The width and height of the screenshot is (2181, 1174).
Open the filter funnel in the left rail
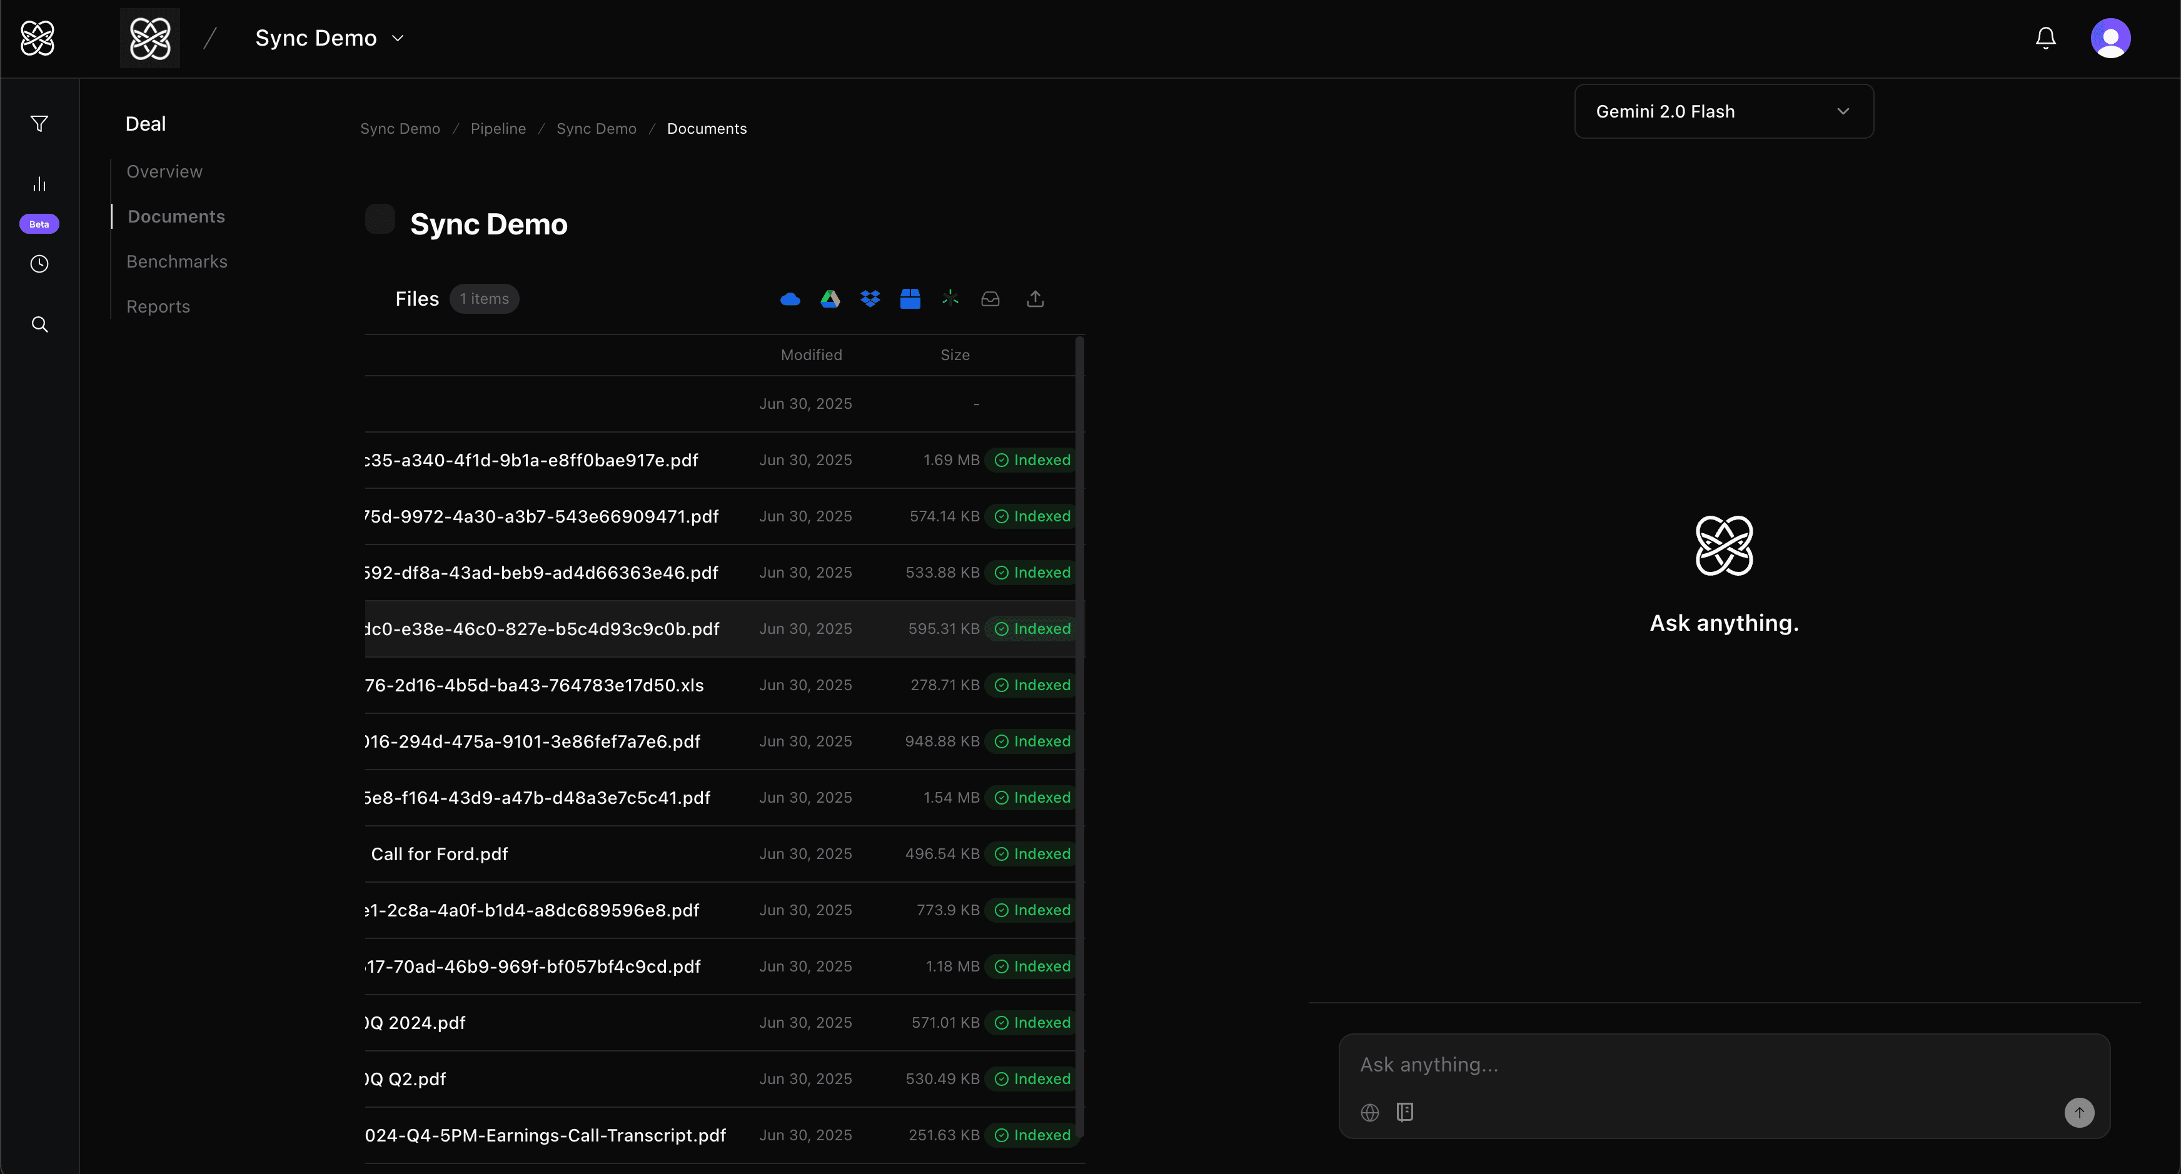[x=39, y=124]
